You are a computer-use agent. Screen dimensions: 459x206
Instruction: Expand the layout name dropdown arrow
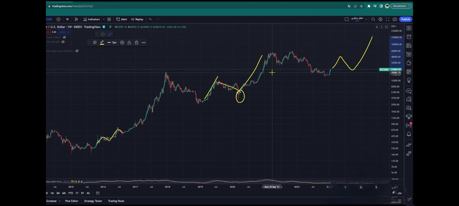click(366, 19)
